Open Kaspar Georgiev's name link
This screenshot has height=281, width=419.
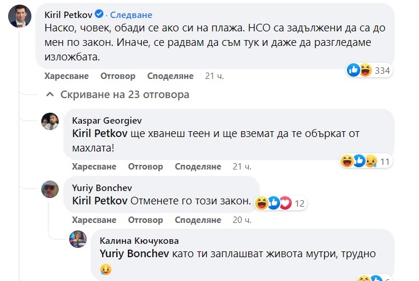tap(107, 121)
